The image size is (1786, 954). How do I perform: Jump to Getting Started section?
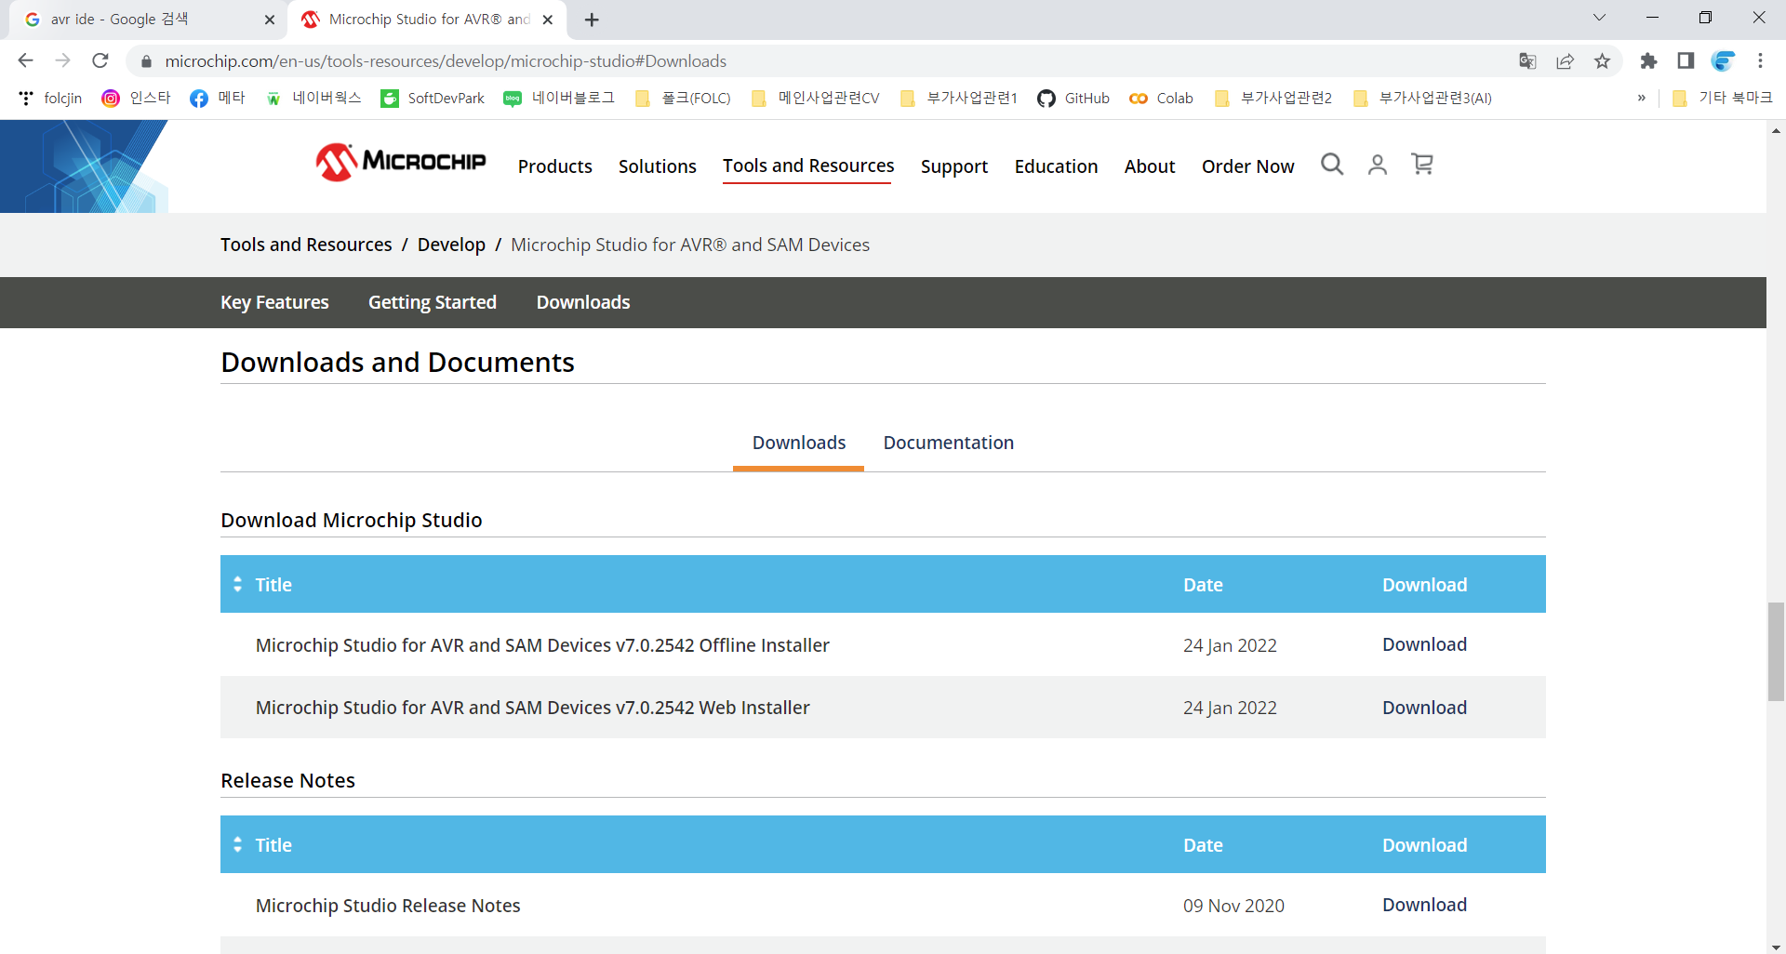433,302
